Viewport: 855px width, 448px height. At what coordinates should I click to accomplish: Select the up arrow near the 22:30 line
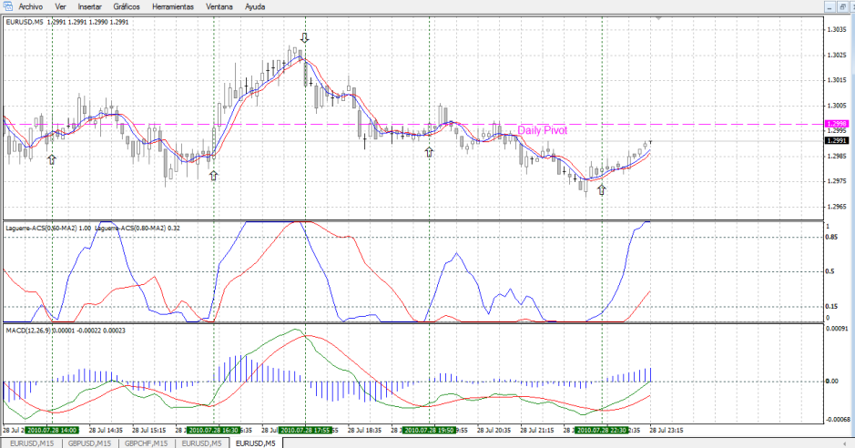(602, 189)
